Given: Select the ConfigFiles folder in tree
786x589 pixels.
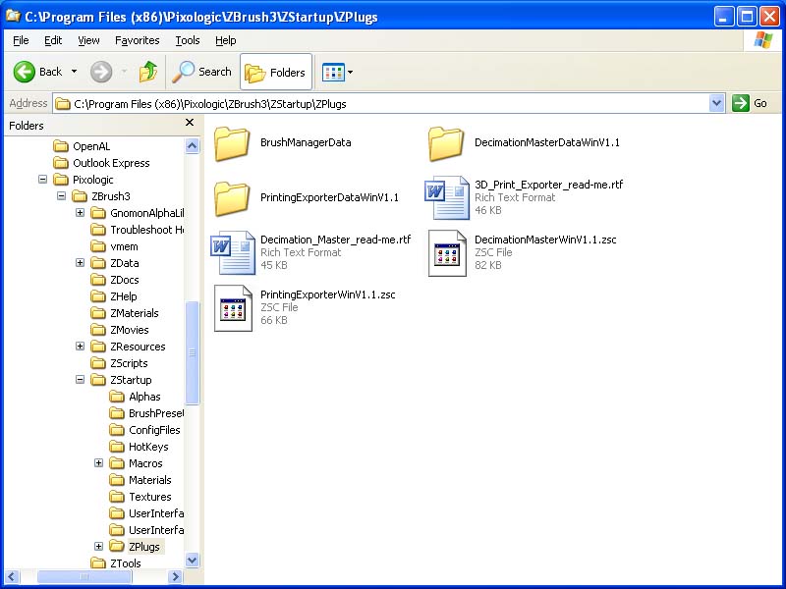Looking at the screenshot, I should (144, 430).
